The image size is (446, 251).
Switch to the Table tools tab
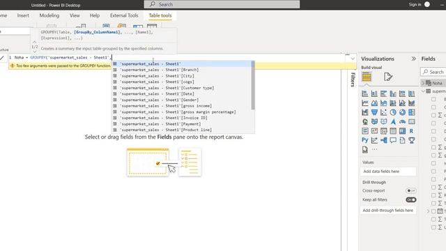point(160,15)
